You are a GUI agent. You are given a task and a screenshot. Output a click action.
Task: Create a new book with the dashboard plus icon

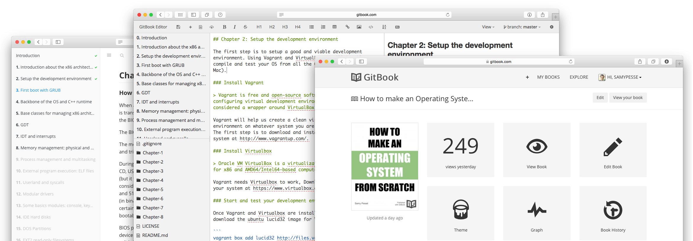[x=527, y=77]
